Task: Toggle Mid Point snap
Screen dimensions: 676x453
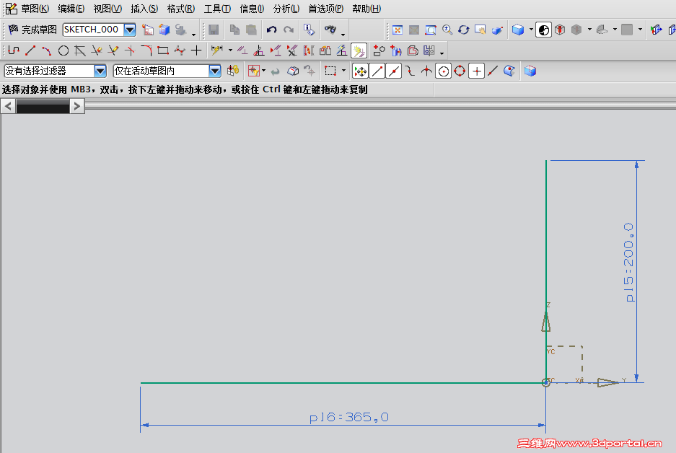Action: [x=394, y=71]
